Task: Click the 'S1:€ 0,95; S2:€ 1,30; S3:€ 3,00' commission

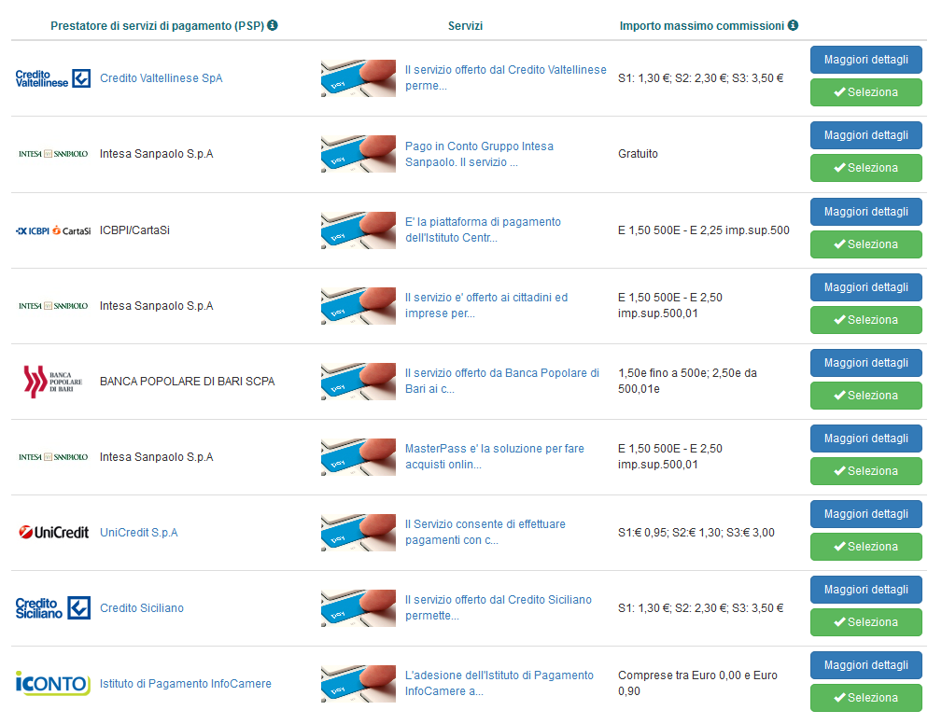Action: coord(696,533)
